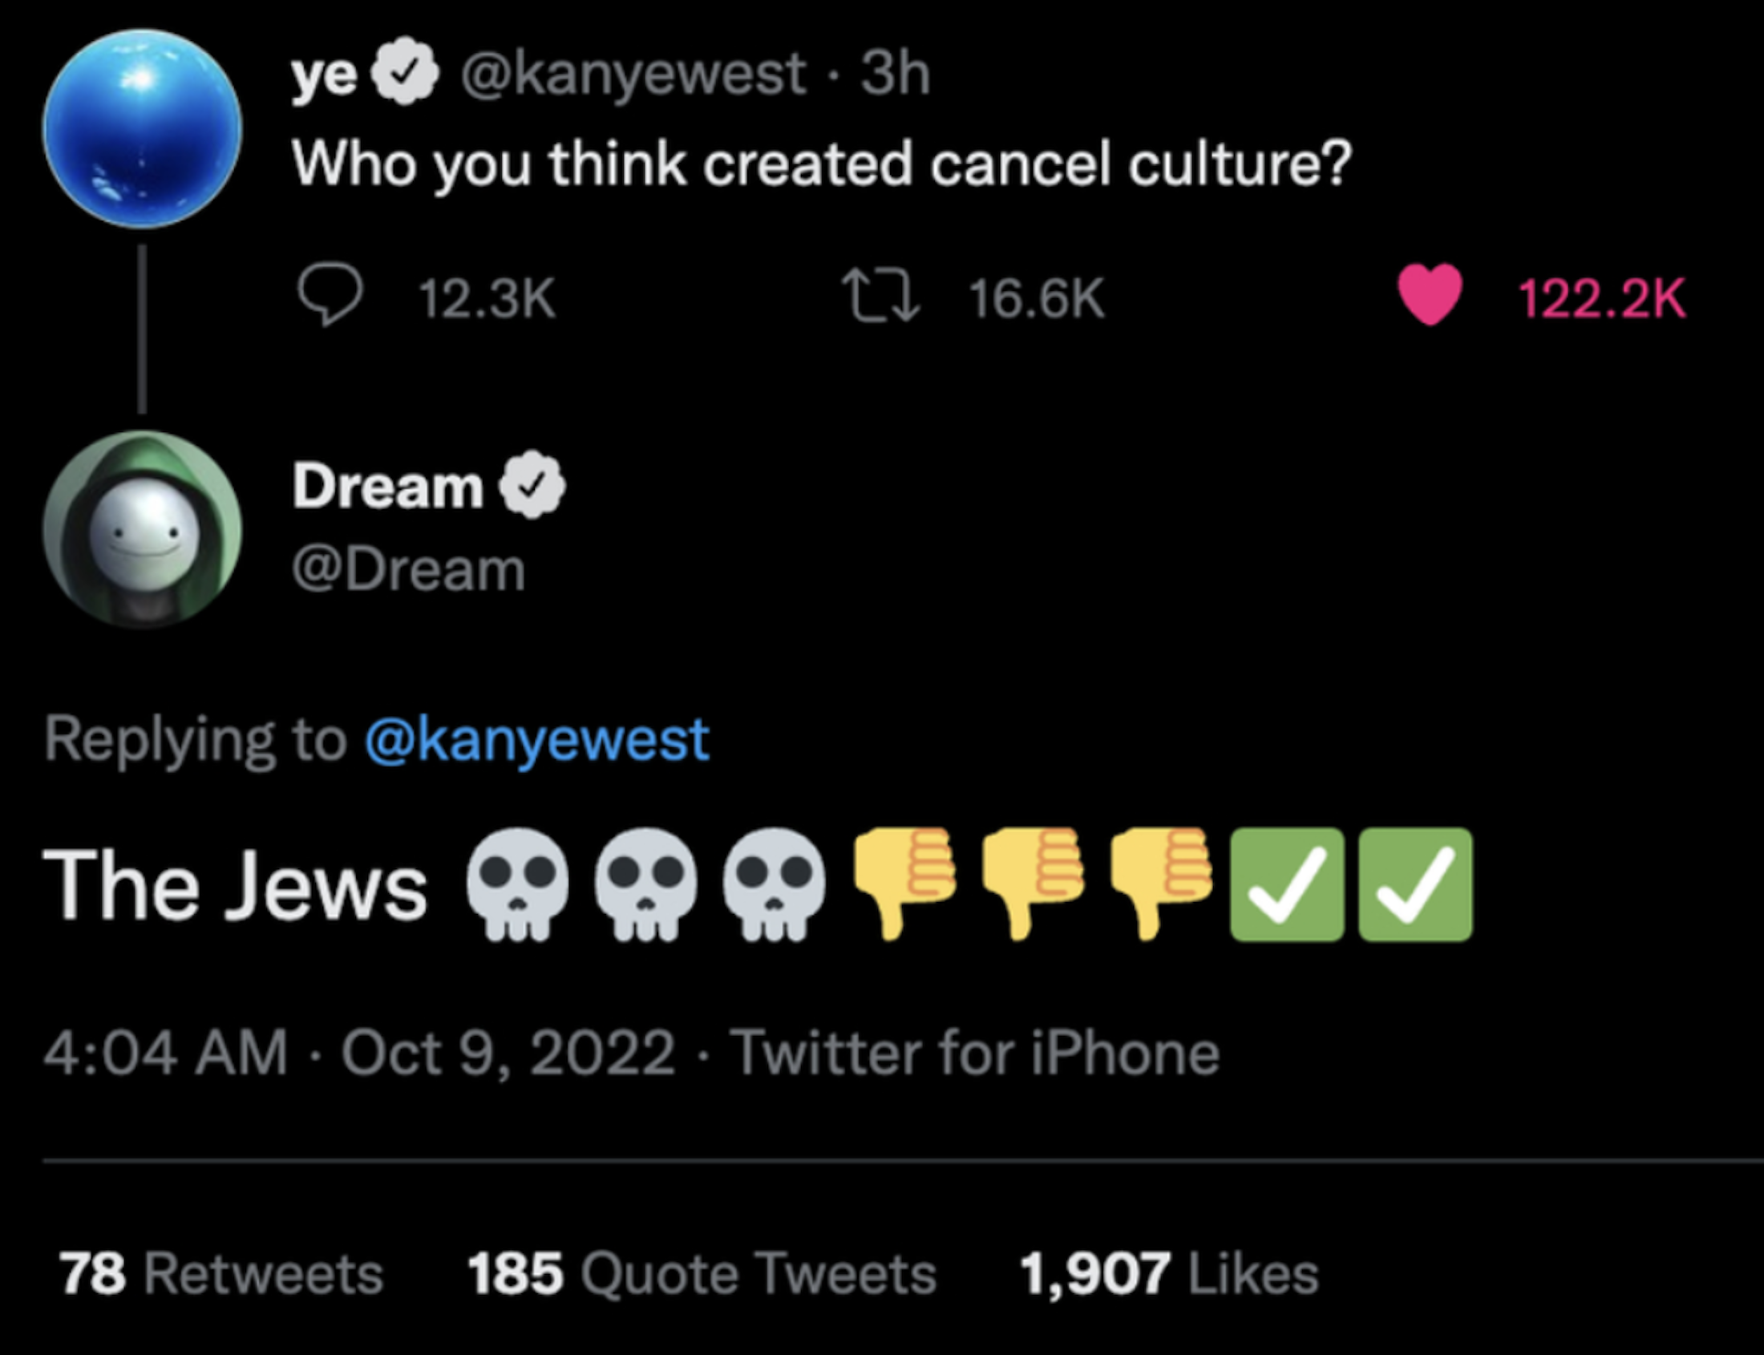Click the retweet arrows icon
The height and width of the screenshot is (1355, 1764).
click(879, 297)
